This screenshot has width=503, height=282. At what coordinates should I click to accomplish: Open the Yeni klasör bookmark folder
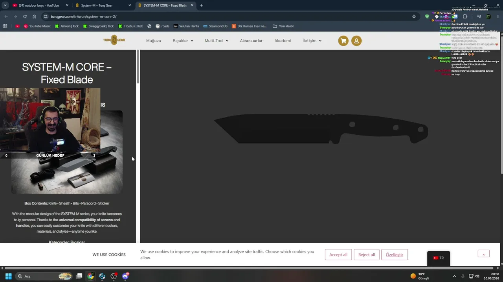point(283,26)
